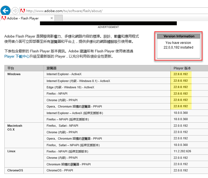Click the ADVERTISEMENT label
This screenshot has height=178, width=208.
point(108,27)
